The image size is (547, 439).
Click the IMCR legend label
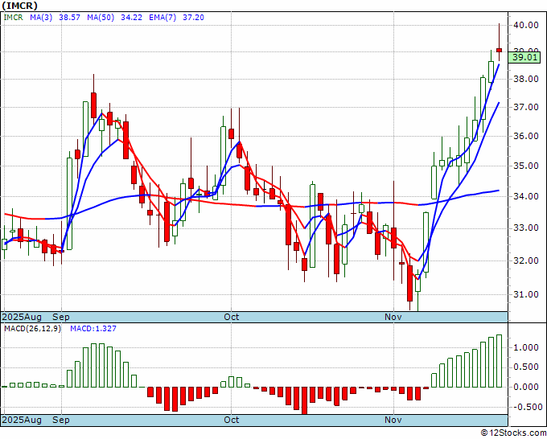coord(13,18)
